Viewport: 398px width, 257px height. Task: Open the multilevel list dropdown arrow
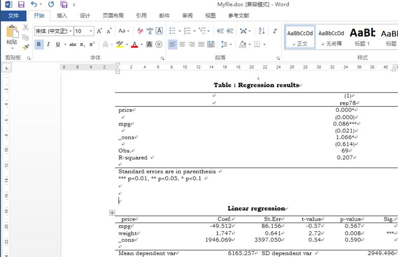pos(209,31)
